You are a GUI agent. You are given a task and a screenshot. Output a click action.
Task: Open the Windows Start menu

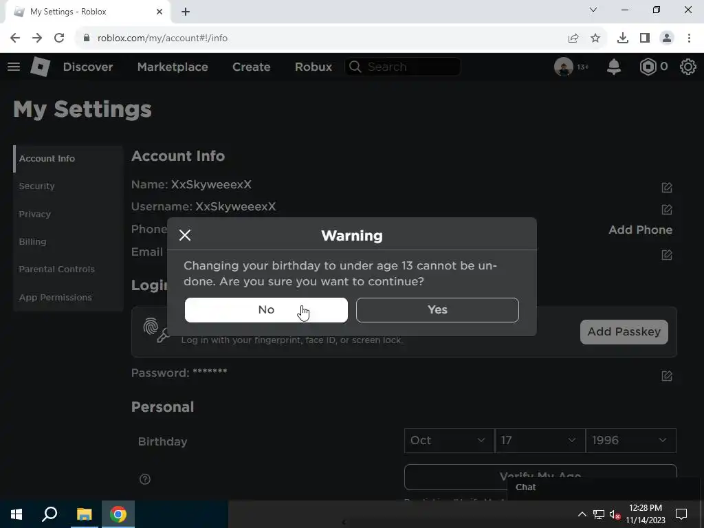16,514
